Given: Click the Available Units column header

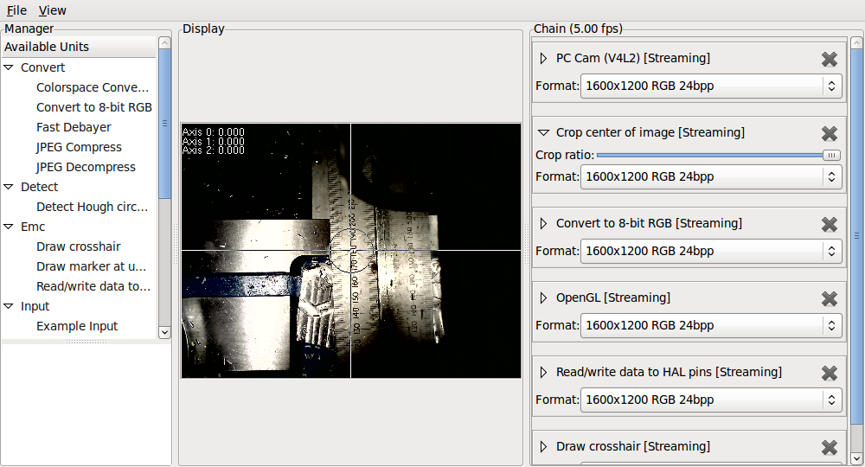Looking at the screenshot, I should point(79,47).
